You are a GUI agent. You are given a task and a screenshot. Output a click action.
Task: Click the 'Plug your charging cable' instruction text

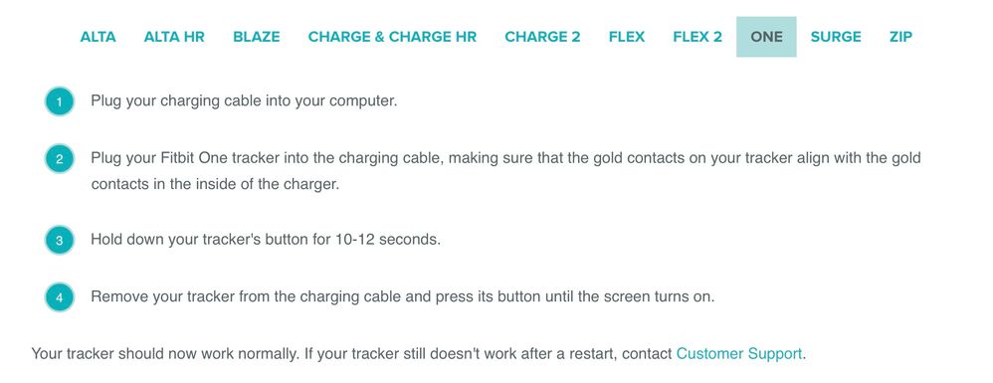pyautogui.click(x=244, y=100)
